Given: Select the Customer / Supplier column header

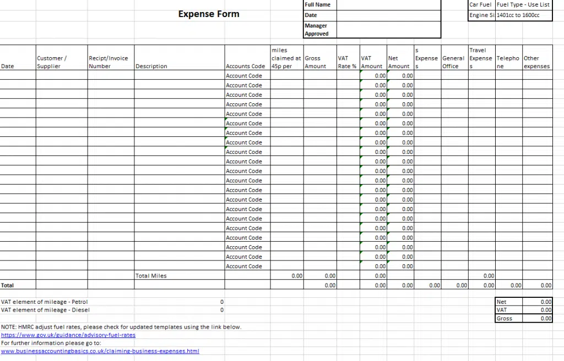Looking at the screenshot, I should click(x=62, y=57).
